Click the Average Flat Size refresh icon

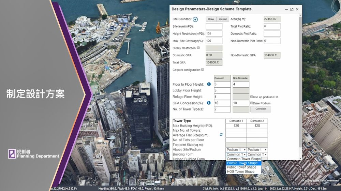coord(221,135)
